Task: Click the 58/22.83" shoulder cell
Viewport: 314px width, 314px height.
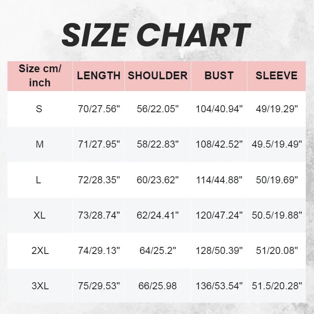Action: tap(158, 144)
